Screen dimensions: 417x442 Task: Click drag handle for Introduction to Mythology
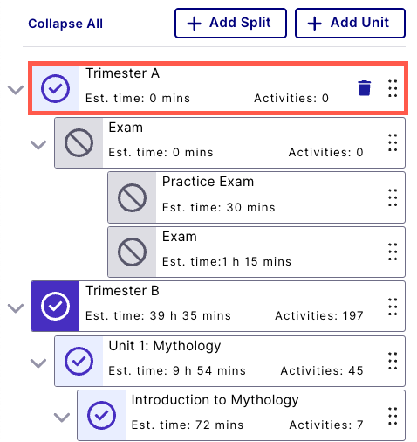pyautogui.click(x=393, y=416)
